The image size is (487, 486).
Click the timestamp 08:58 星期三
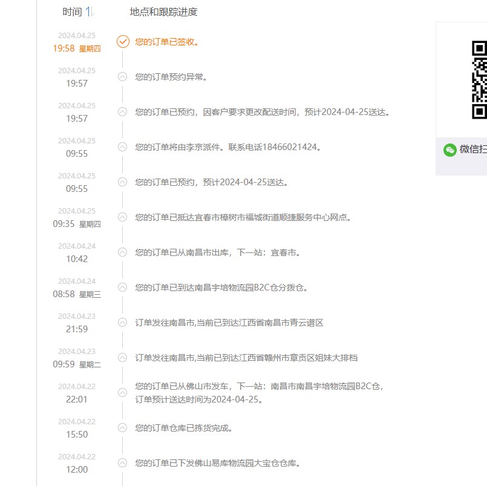(77, 294)
